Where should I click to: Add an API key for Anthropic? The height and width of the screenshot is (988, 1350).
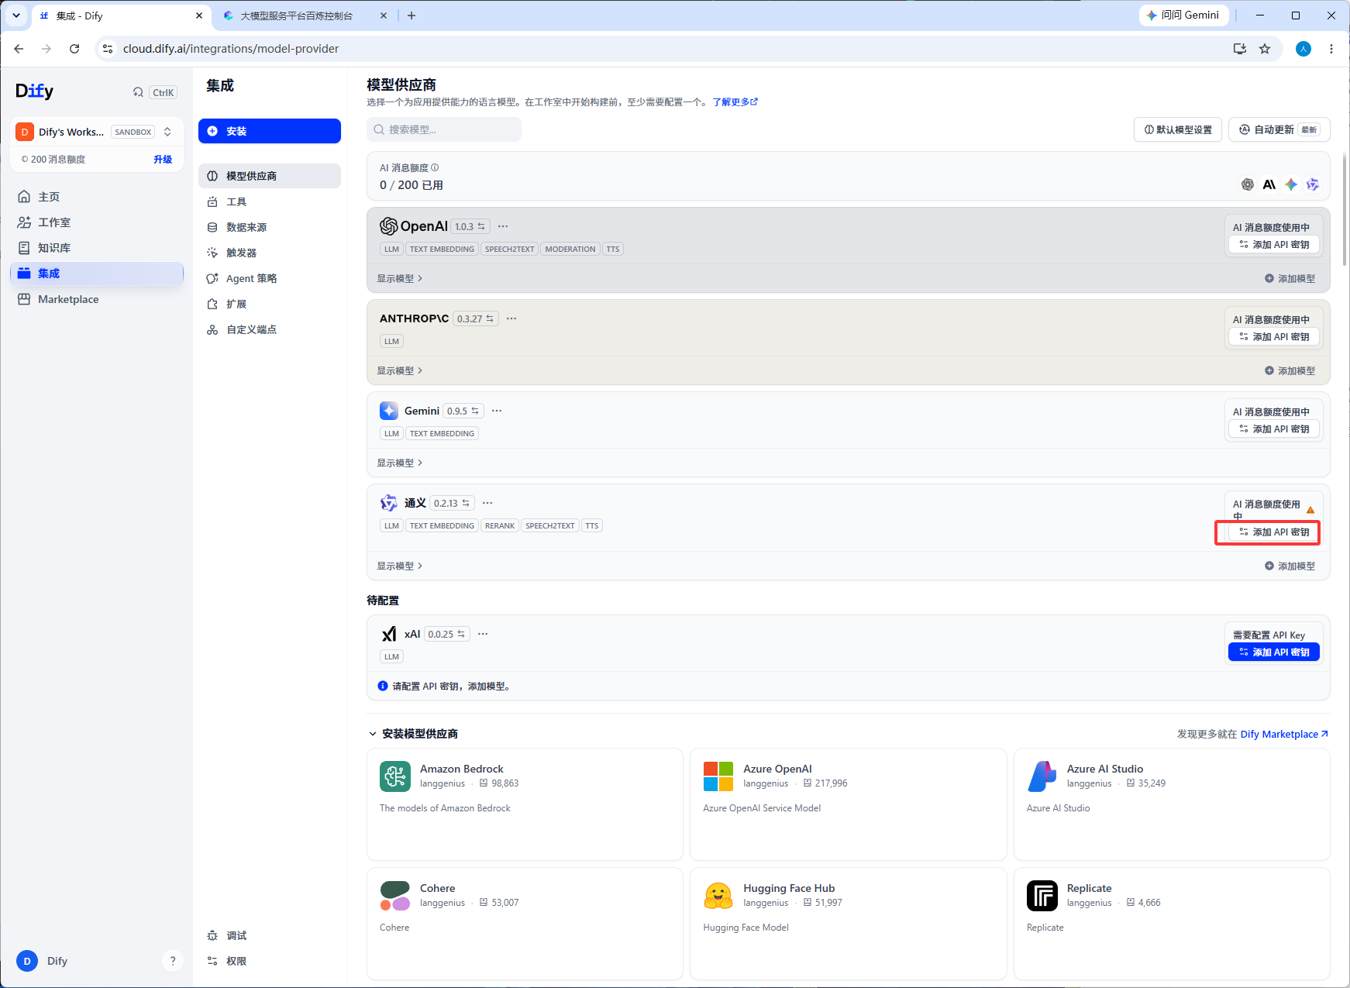[1274, 337]
